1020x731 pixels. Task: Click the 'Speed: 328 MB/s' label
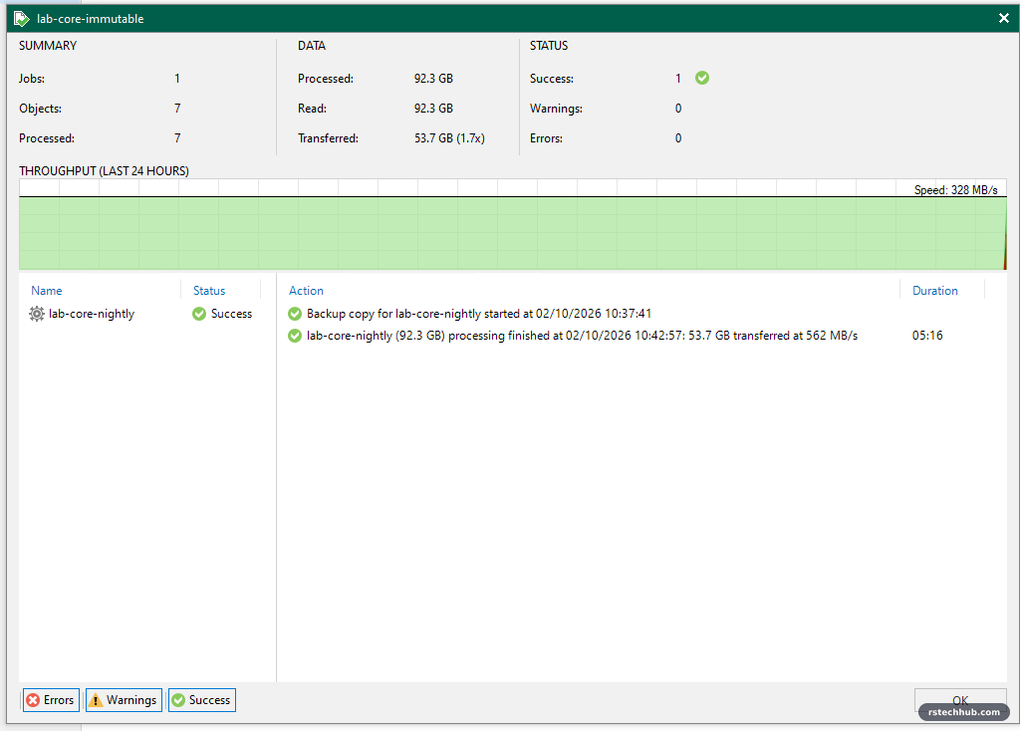[x=955, y=190]
